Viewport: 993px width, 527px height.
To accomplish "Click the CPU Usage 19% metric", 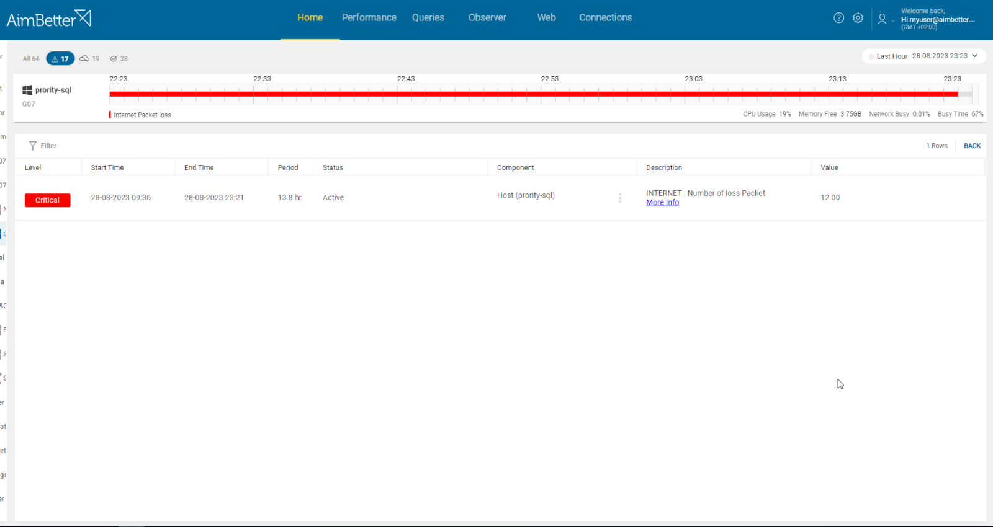I will pyautogui.click(x=767, y=114).
